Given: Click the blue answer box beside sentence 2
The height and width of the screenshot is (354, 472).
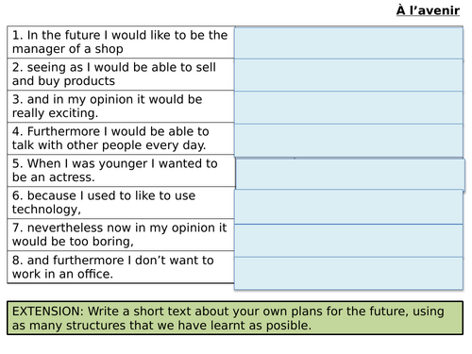Looking at the screenshot, I should tap(348, 76).
